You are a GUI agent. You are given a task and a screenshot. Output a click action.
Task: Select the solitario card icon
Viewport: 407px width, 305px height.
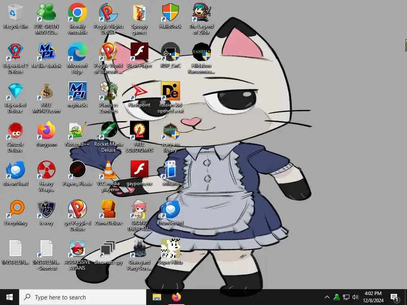[x=171, y=170]
